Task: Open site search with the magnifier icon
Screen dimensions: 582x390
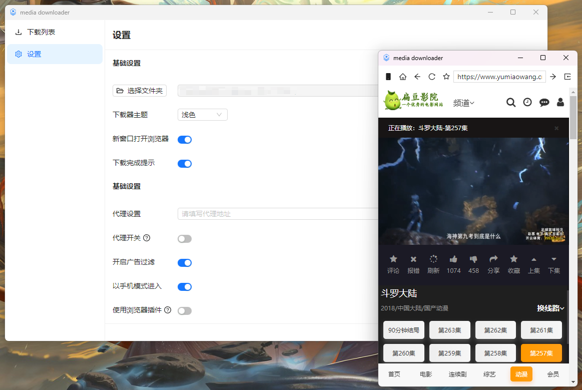Action: coord(511,102)
